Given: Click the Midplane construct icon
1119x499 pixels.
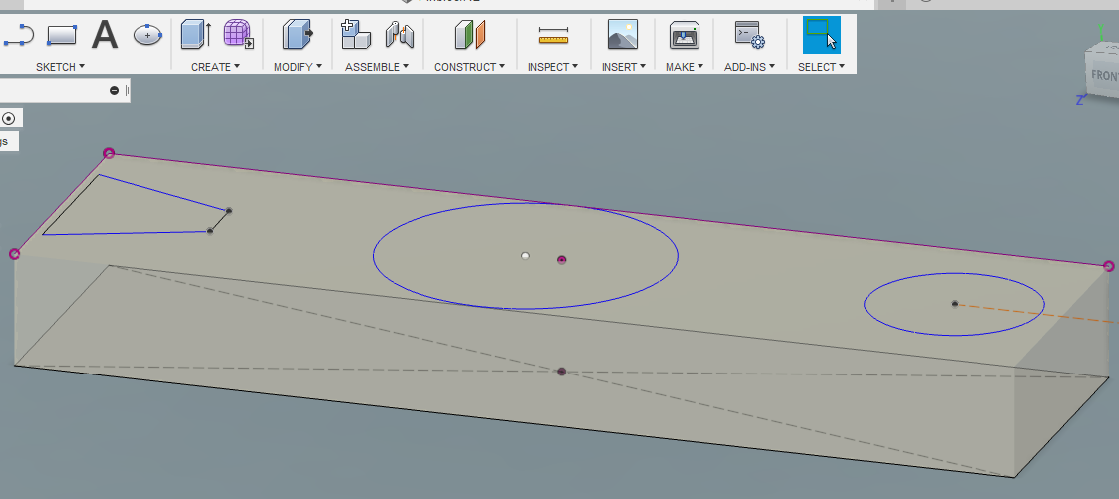Looking at the screenshot, I should pyautogui.click(x=469, y=34).
